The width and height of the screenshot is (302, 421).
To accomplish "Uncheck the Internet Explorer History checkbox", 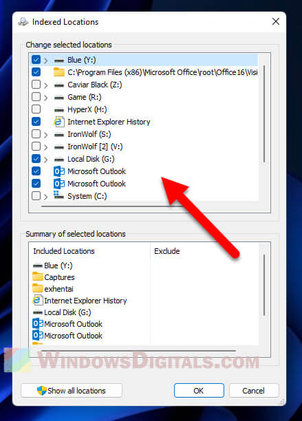I will click(x=36, y=121).
